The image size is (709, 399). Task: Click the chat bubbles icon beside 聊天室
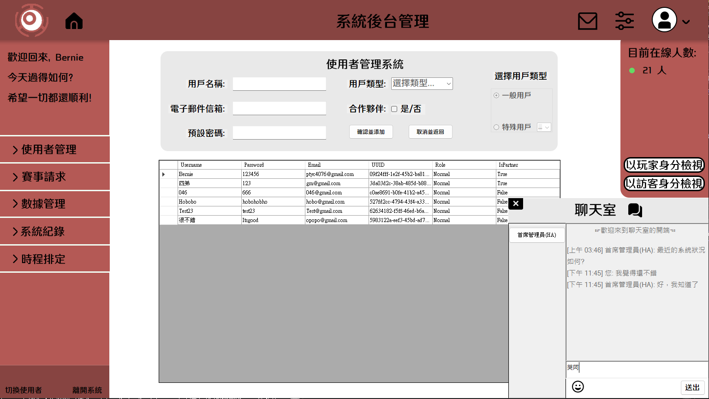[635, 210]
